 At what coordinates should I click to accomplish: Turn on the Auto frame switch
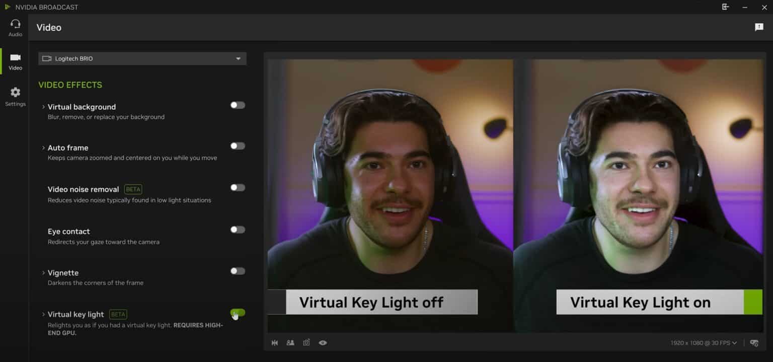238,146
